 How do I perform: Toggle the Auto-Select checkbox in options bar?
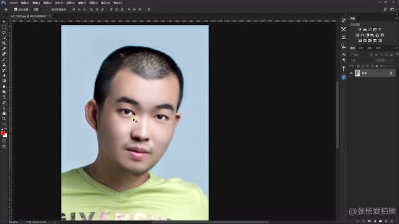coord(16,9)
